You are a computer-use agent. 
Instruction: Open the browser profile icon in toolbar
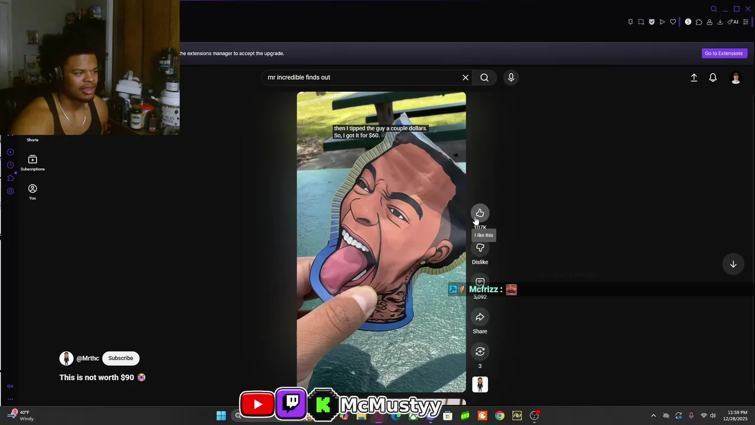(x=710, y=22)
